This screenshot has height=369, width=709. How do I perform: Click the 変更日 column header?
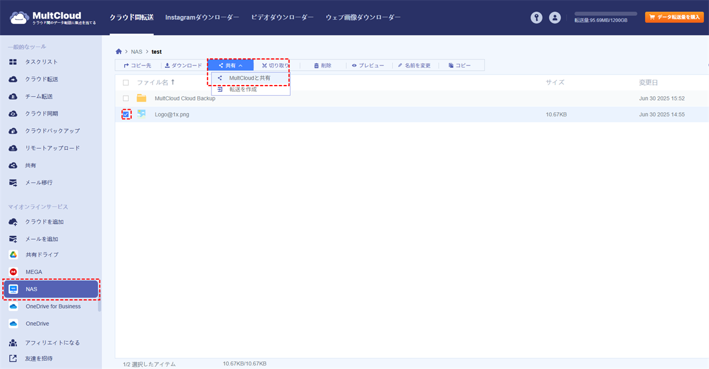pyautogui.click(x=648, y=83)
